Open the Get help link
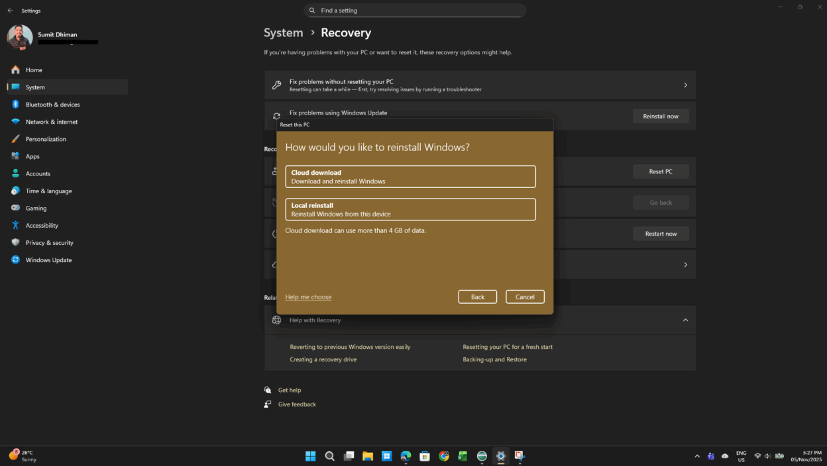Screen dimensions: 827x466 coord(290,391)
